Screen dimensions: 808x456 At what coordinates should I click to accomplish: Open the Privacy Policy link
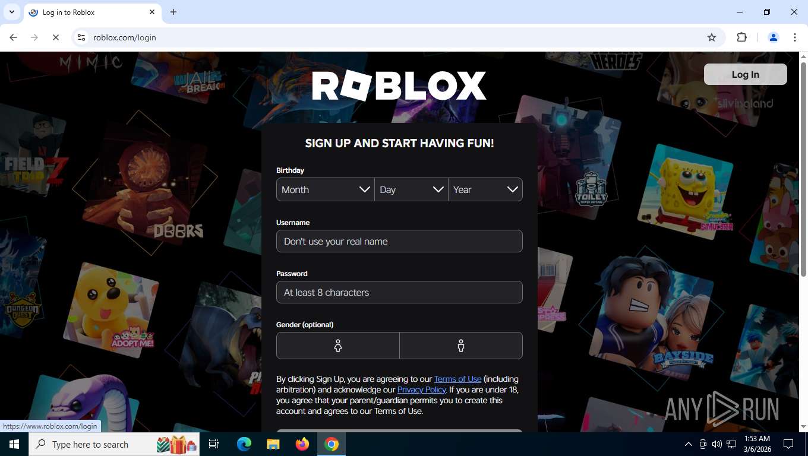pyautogui.click(x=421, y=389)
